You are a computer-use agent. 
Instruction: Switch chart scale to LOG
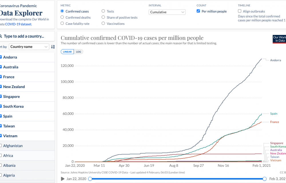[x=78, y=52]
